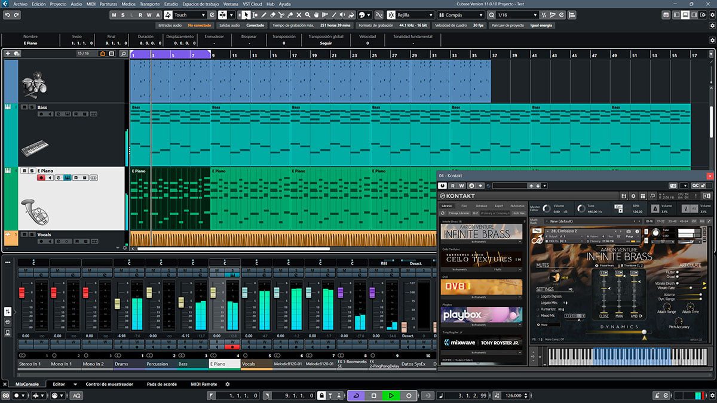Mute the Bass track
This screenshot has height=403, width=717.
tap(24, 107)
